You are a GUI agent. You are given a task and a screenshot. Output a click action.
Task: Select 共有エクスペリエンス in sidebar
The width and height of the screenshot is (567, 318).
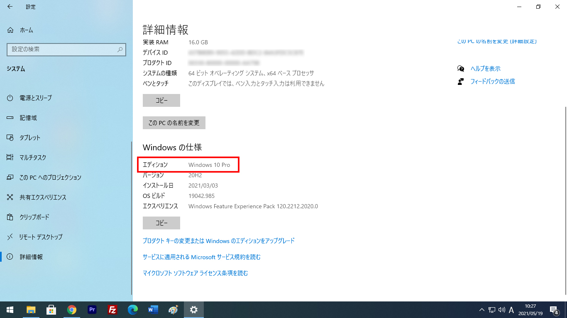pyautogui.click(x=43, y=198)
